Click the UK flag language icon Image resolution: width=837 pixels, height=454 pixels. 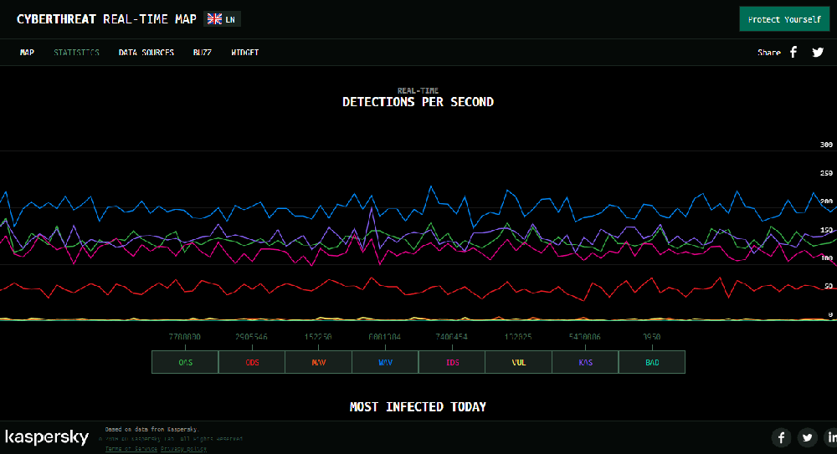[214, 19]
